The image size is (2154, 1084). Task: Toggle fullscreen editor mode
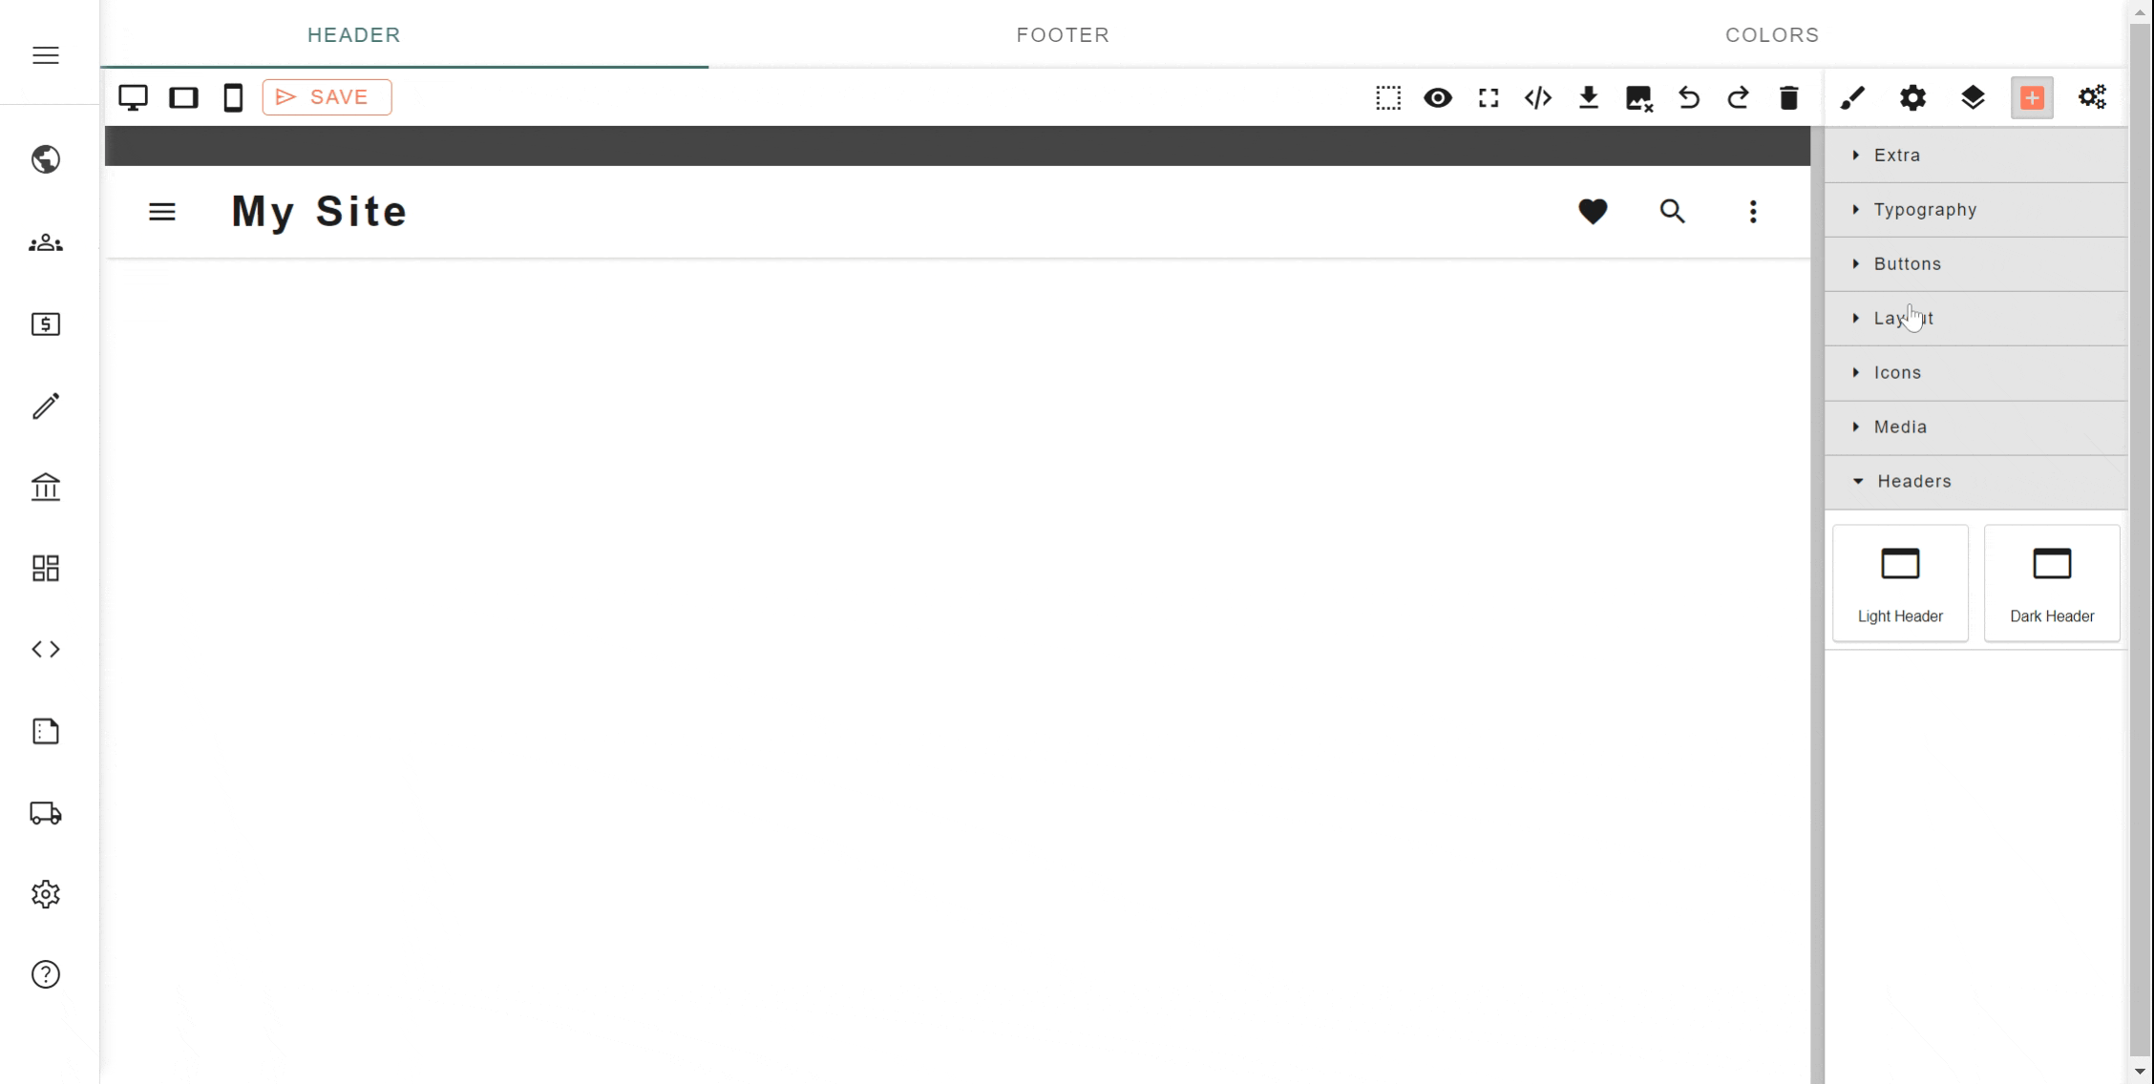point(1489,97)
